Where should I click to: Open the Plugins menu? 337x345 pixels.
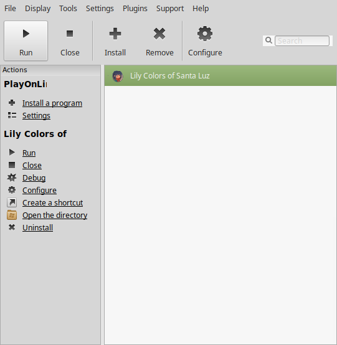tap(135, 9)
